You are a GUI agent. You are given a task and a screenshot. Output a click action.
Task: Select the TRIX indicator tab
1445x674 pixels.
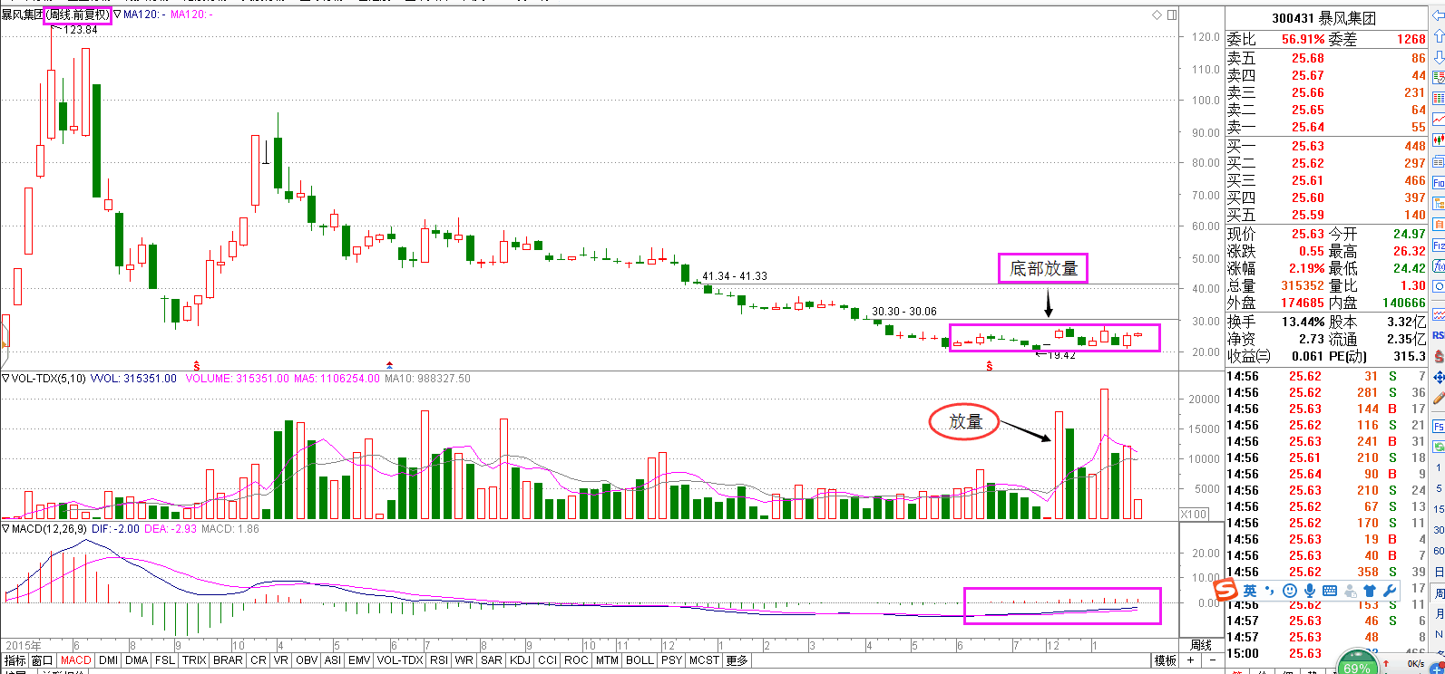[x=194, y=660]
